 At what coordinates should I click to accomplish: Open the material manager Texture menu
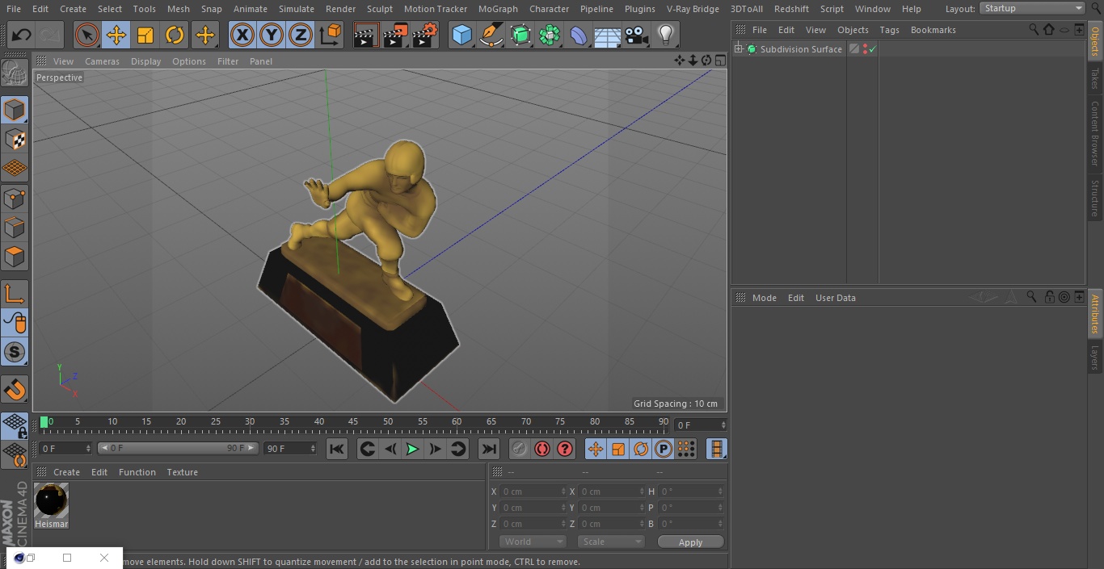pyautogui.click(x=182, y=472)
